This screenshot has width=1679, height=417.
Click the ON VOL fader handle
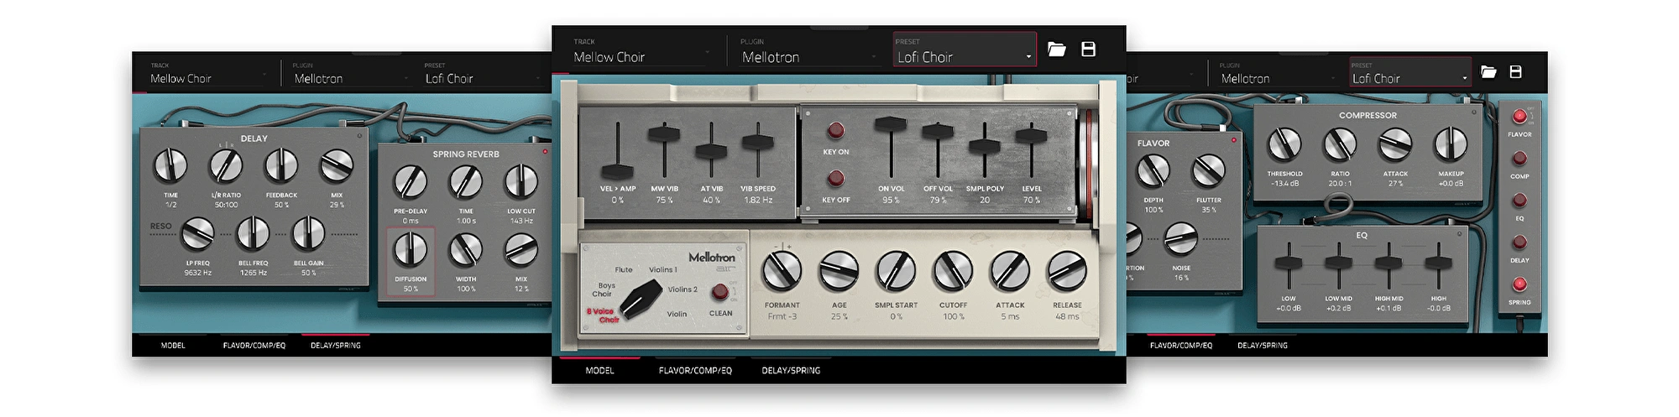click(x=891, y=125)
